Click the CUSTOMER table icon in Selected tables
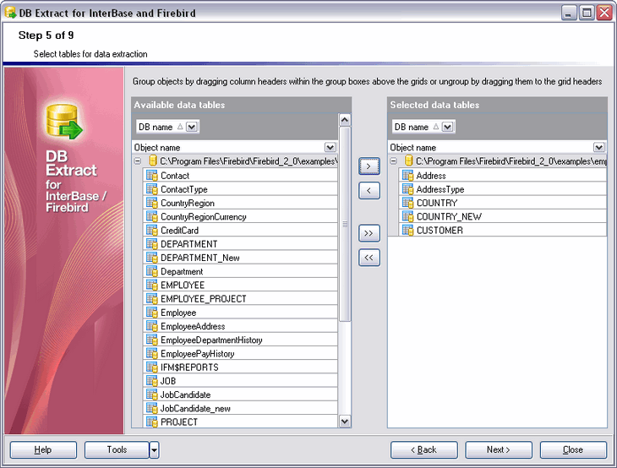The image size is (617, 468). coord(408,230)
